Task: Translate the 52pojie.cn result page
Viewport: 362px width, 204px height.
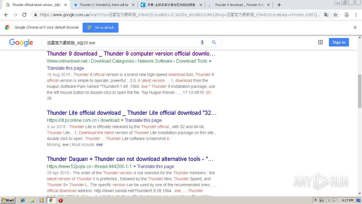Action: [156, 166]
